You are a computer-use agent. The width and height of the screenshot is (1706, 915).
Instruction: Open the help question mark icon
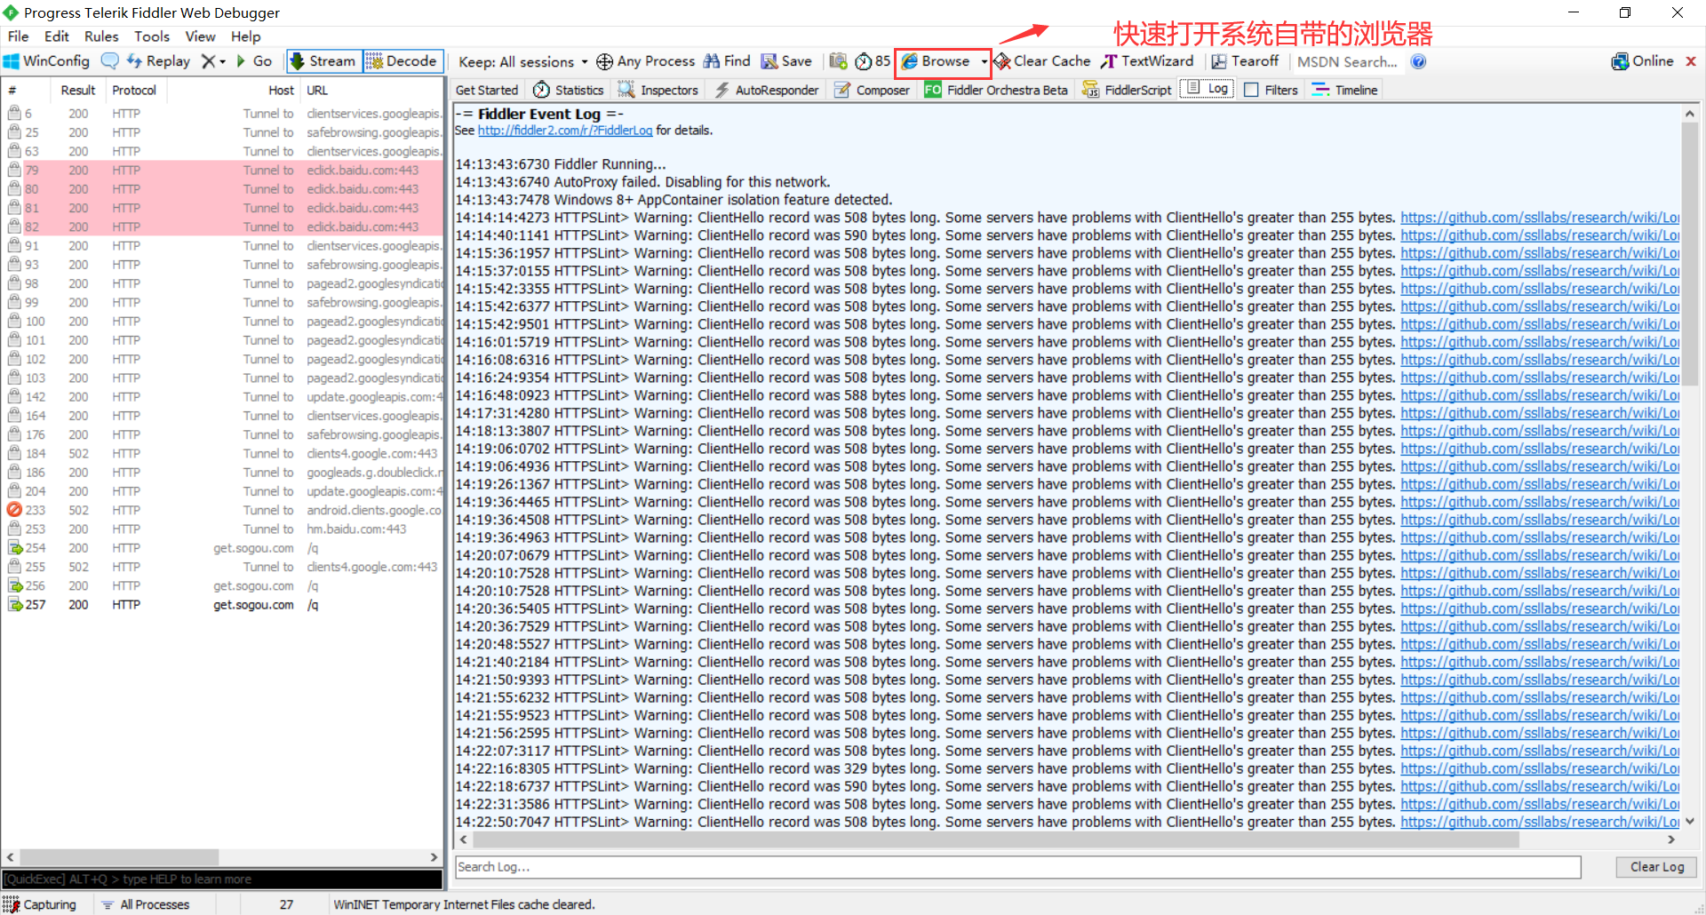(1418, 61)
